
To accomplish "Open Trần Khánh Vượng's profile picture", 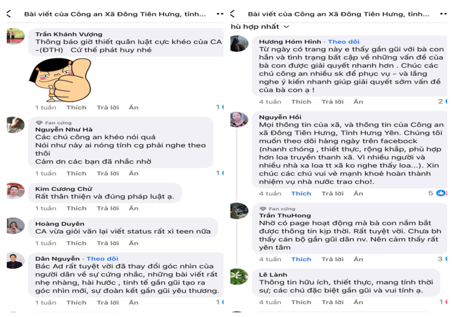I will 16,36.
